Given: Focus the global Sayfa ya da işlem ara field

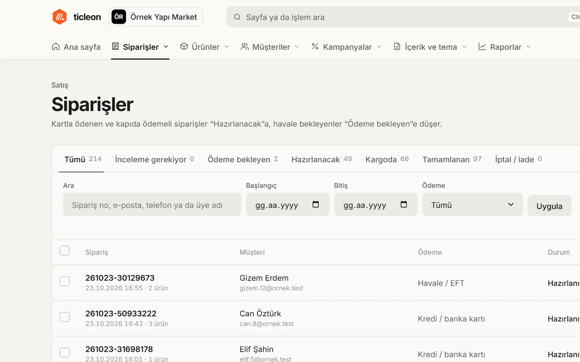Looking at the screenshot, I should (x=402, y=17).
